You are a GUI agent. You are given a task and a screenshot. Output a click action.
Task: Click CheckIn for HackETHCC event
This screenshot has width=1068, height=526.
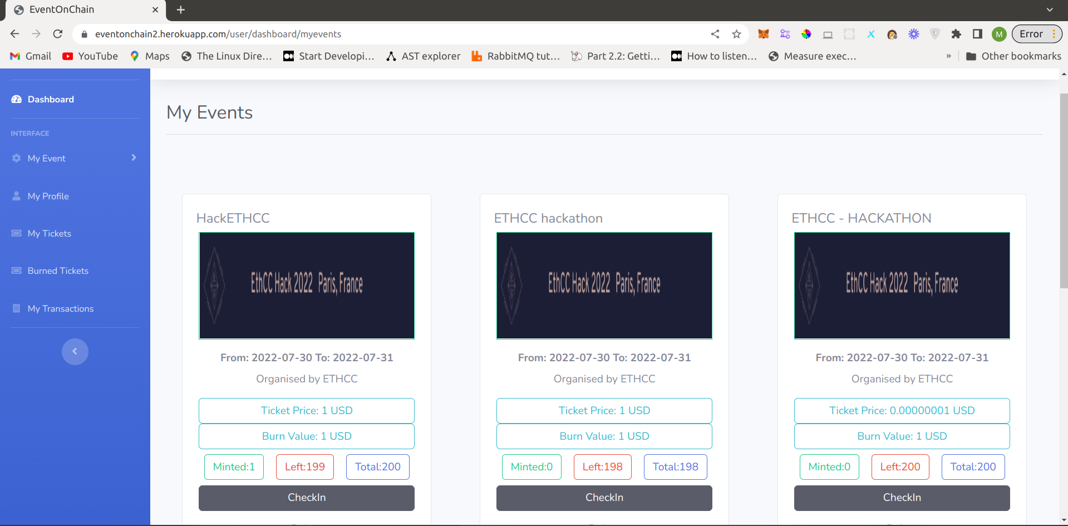307,498
